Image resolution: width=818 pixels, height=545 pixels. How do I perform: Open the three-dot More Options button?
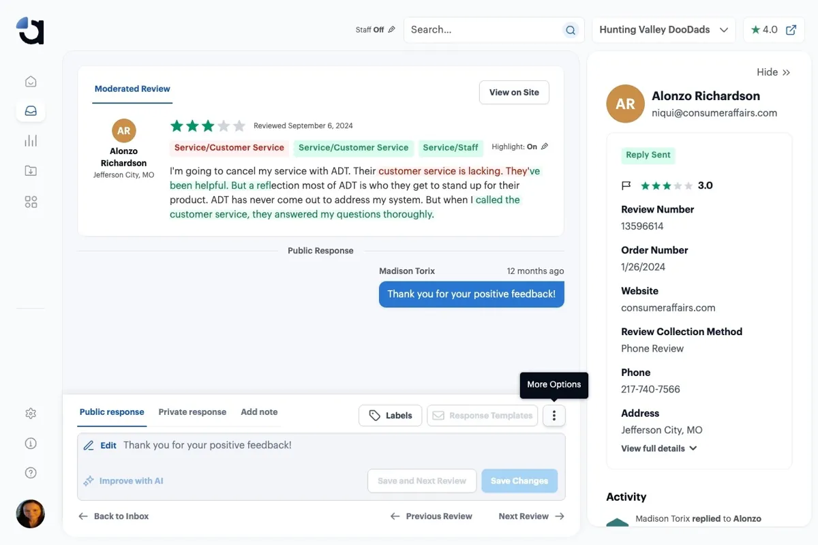(554, 416)
